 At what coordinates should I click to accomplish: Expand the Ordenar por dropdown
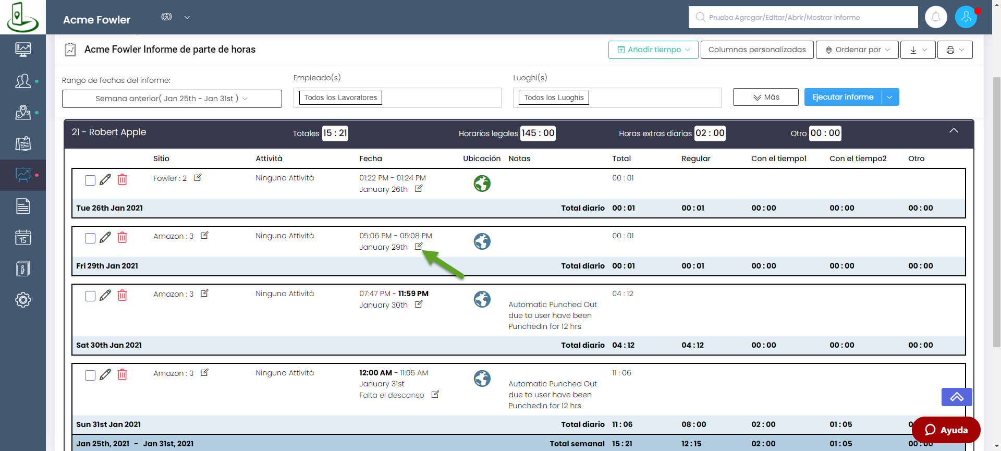pyautogui.click(x=857, y=50)
